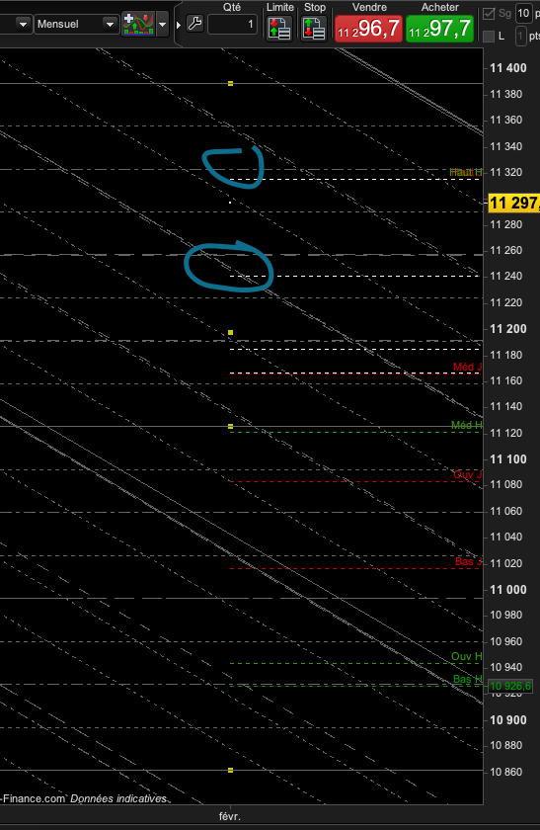This screenshot has width=540, height=830.
Task: Click the yellow marker near 11 200
Action: pyautogui.click(x=231, y=332)
